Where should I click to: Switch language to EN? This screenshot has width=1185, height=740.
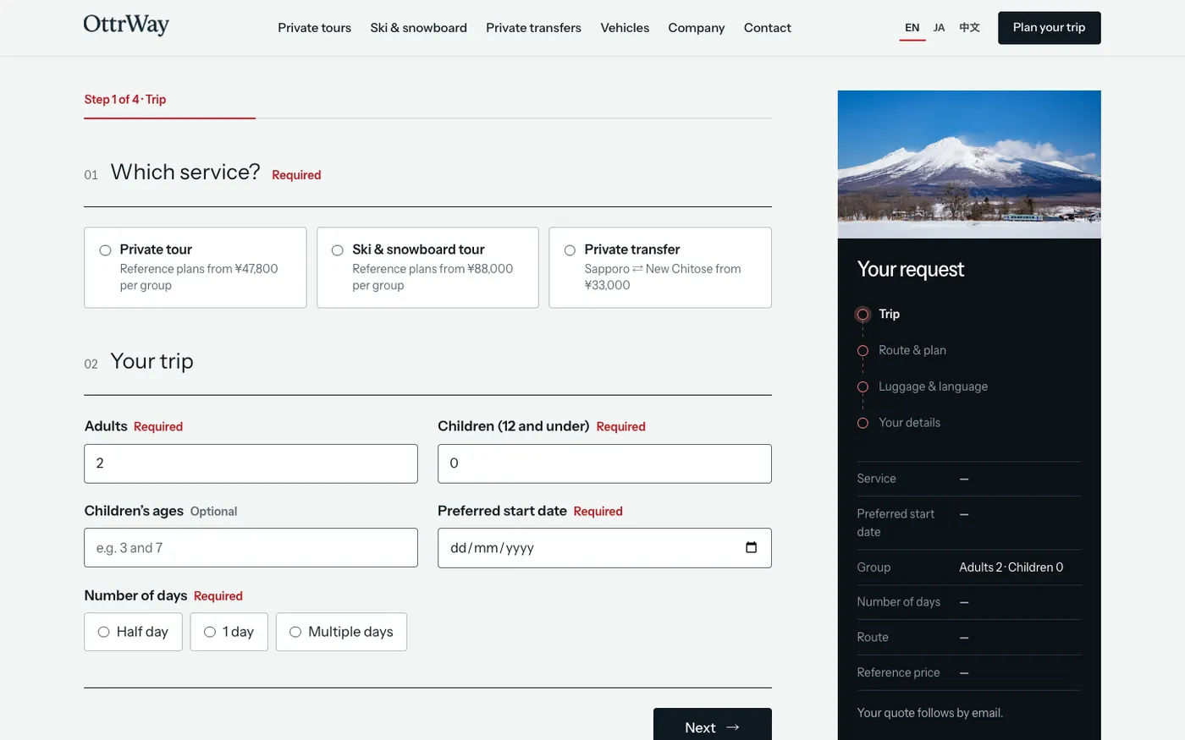tap(912, 28)
